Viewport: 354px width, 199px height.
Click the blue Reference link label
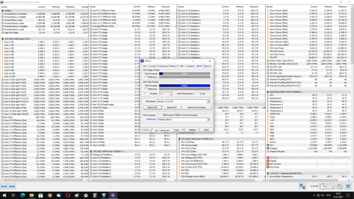coord(151,119)
